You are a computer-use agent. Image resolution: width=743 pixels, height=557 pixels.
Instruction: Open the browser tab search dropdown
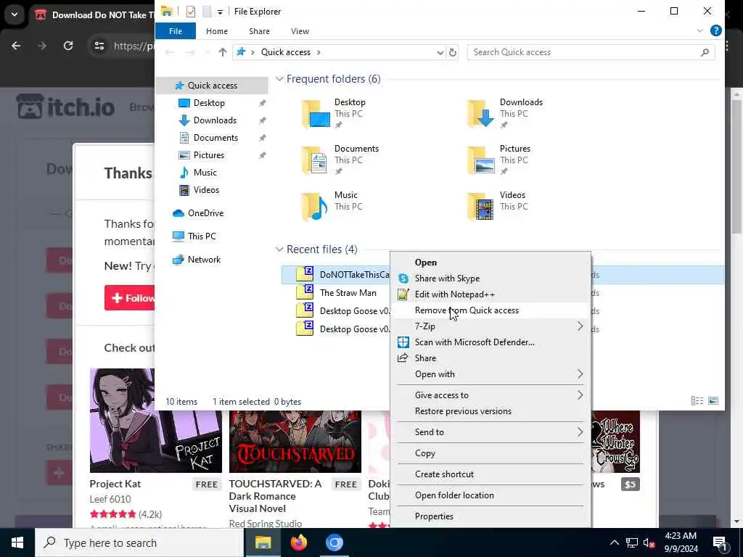pyautogui.click(x=15, y=15)
